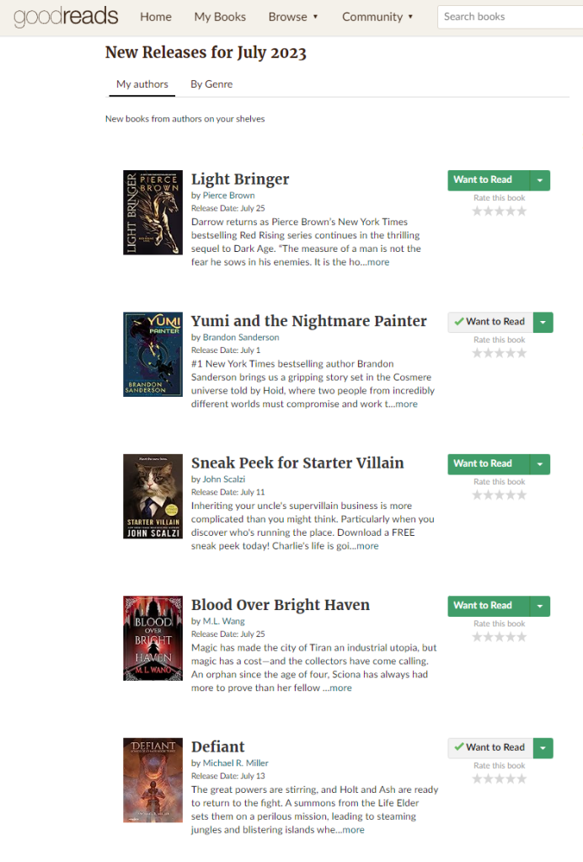Rate Blood Over Bright Haven three stars

499,637
